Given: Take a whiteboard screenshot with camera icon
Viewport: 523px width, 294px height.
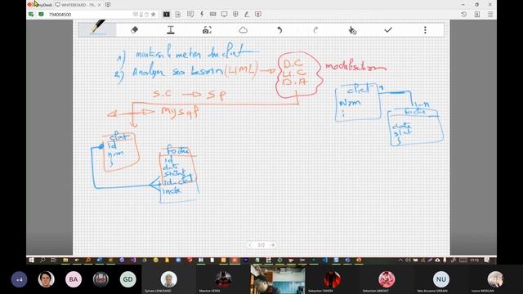Looking at the screenshot, I should 207,30.
